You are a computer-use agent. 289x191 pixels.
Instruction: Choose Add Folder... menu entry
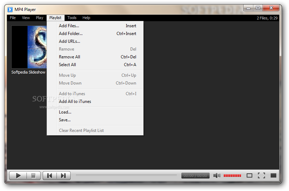[95, 34]
